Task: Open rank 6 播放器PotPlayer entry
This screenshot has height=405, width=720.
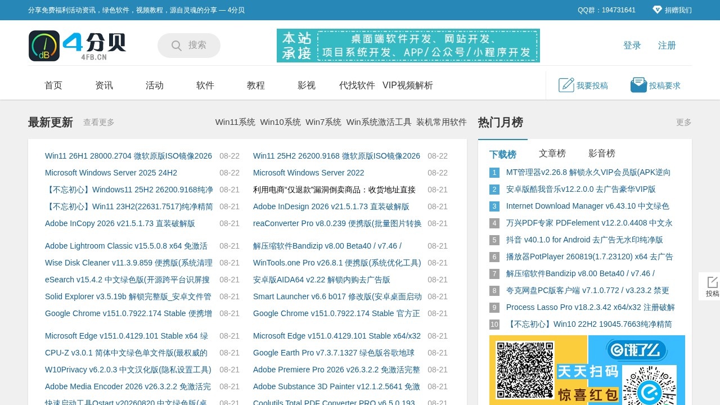Action: point(589,256)
